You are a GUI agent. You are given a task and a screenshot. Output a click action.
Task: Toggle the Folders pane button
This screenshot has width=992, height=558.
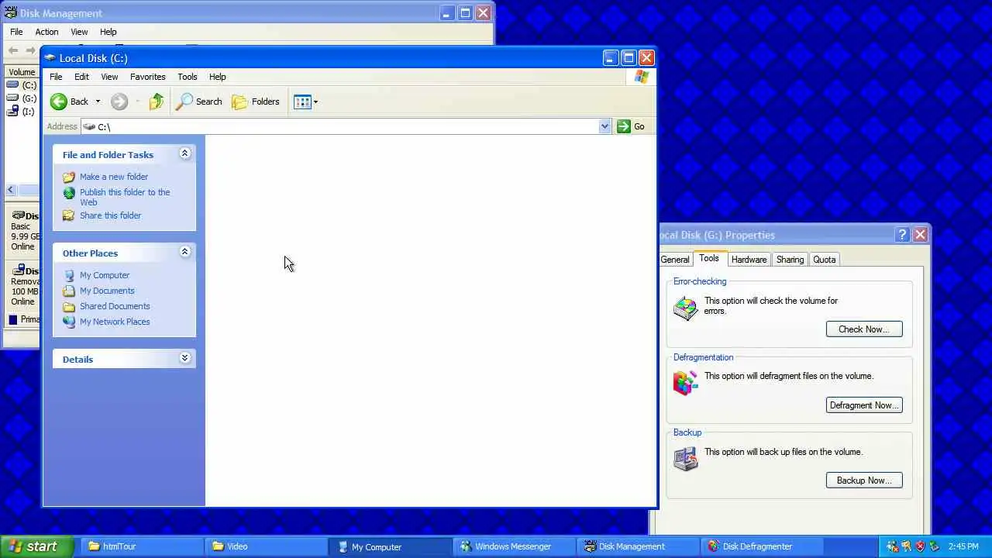click(256, 102)
